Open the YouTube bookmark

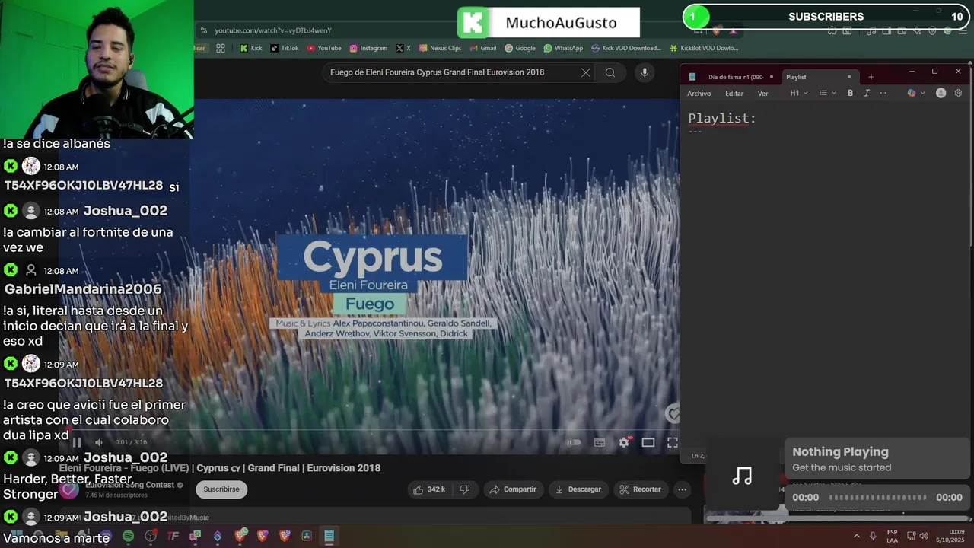tap(324, 48)
